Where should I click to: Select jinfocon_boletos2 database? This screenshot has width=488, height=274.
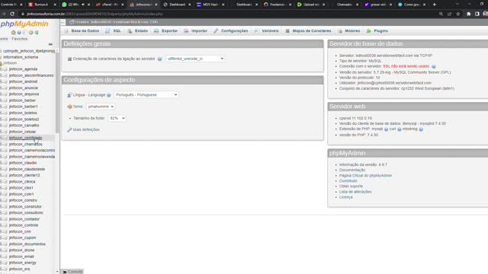[24, 119]
